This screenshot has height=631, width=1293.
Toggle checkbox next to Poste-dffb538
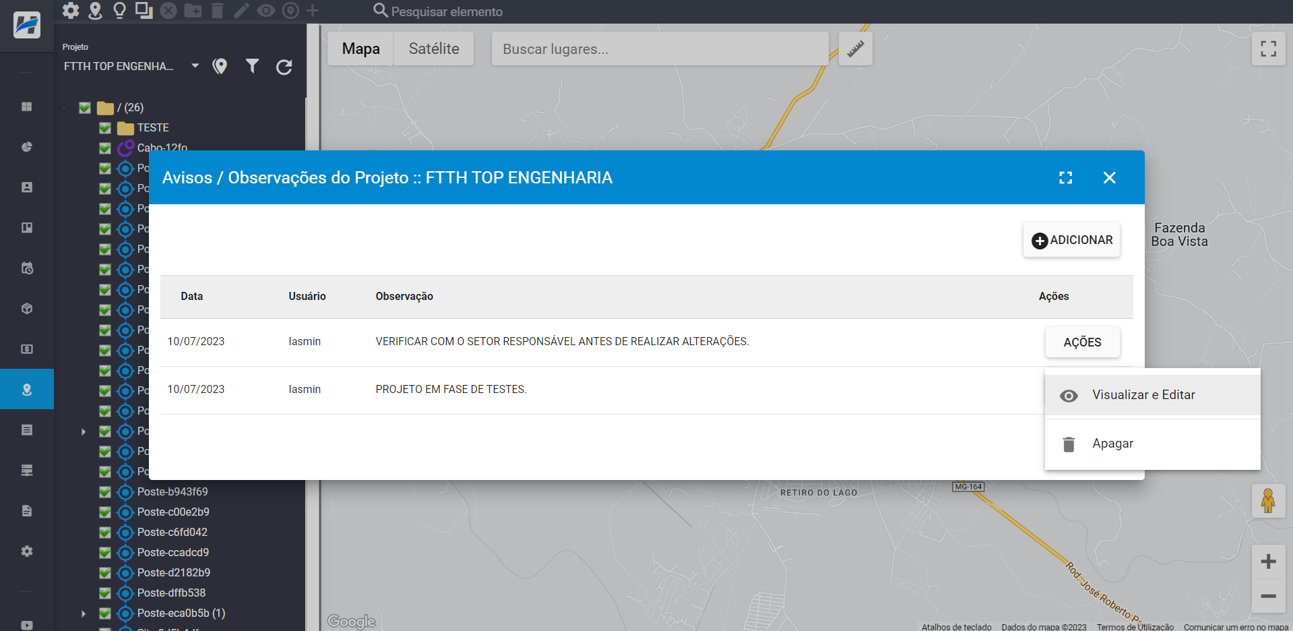click(x=105, y=593)
